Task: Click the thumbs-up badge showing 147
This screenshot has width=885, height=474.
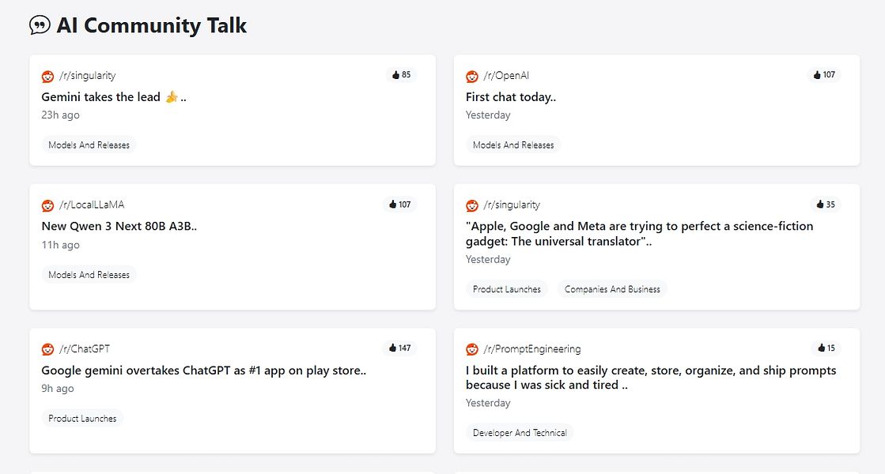Action: (x=399, y=348)
